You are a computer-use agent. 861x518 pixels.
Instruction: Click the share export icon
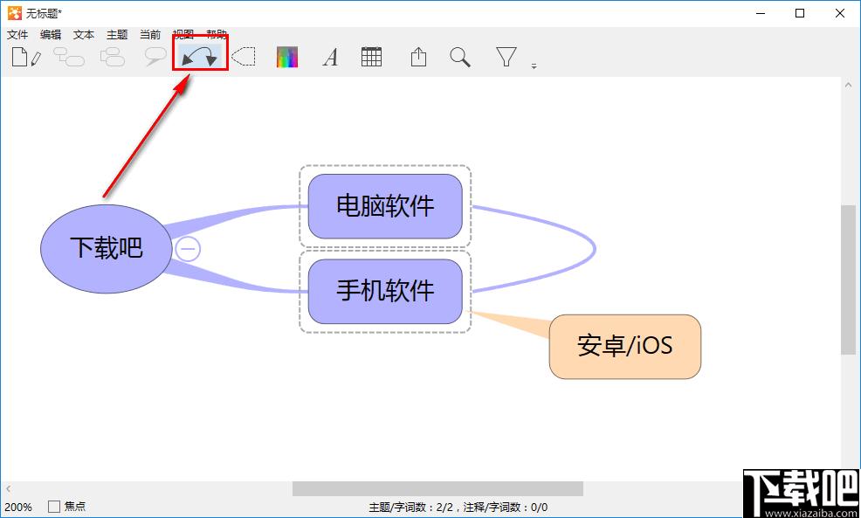pos(418,57)
